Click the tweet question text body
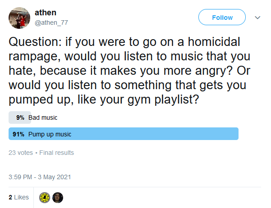The height and width of the screenshot is (208, 271). 129,71
